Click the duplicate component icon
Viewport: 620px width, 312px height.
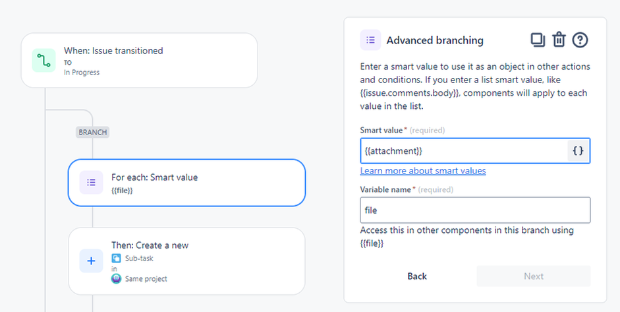point(538,40)
